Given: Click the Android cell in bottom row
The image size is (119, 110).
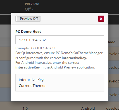Looking at the screenshot, I should tap(88, 108).
